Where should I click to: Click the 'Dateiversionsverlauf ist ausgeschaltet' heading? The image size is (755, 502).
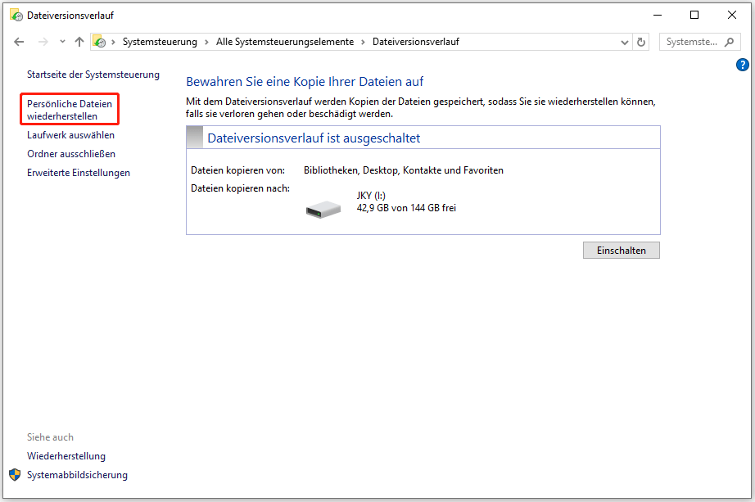pos(314,138)
